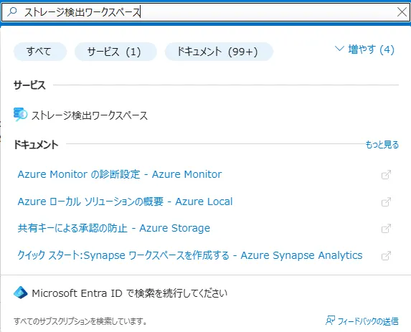The height and width of the screenshot is (332, 411).
Task: Click the すべてのサブスクリプションを検索しています text
Action: 80,321
